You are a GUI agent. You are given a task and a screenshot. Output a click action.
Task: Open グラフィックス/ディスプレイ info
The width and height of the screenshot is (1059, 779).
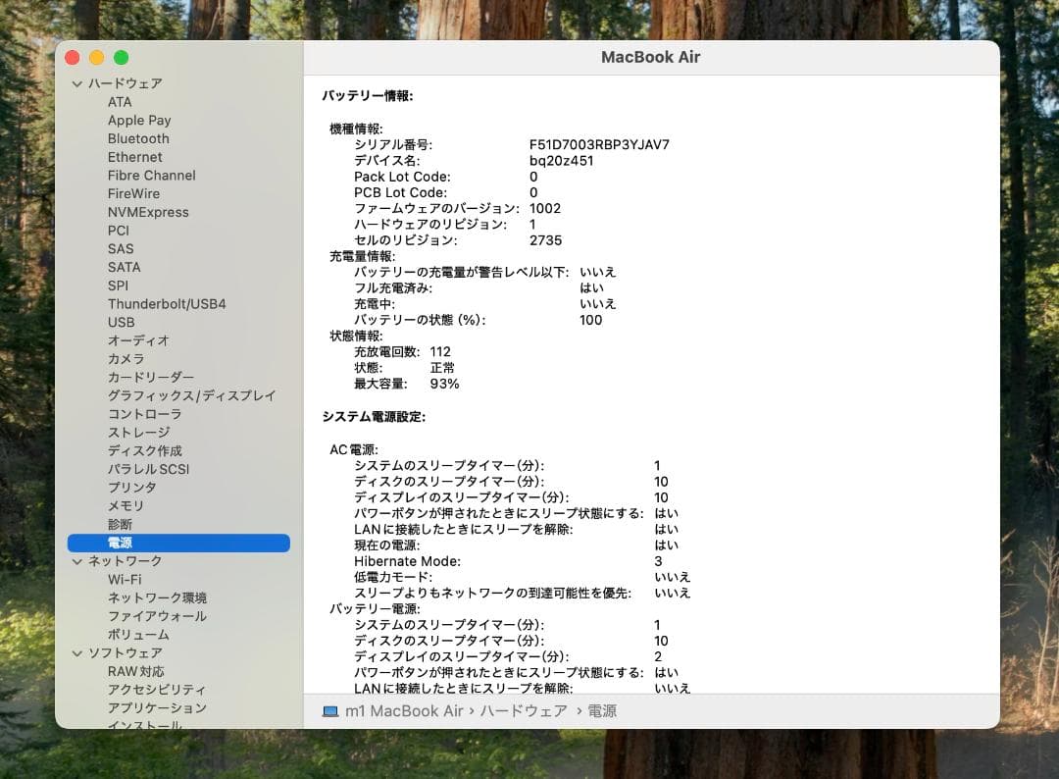191,396
